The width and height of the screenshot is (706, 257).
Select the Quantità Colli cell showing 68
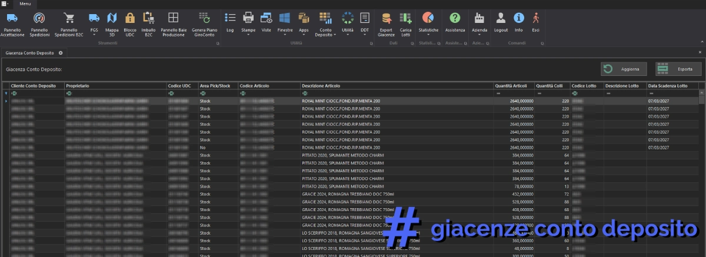point(552,209)
